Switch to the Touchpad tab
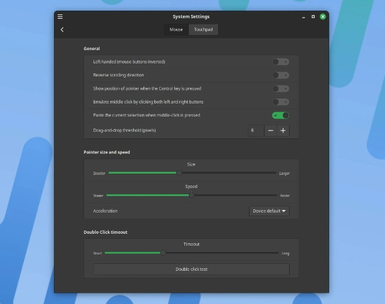The height and width of the screenshot is (304, 385). tap(203, 29)
